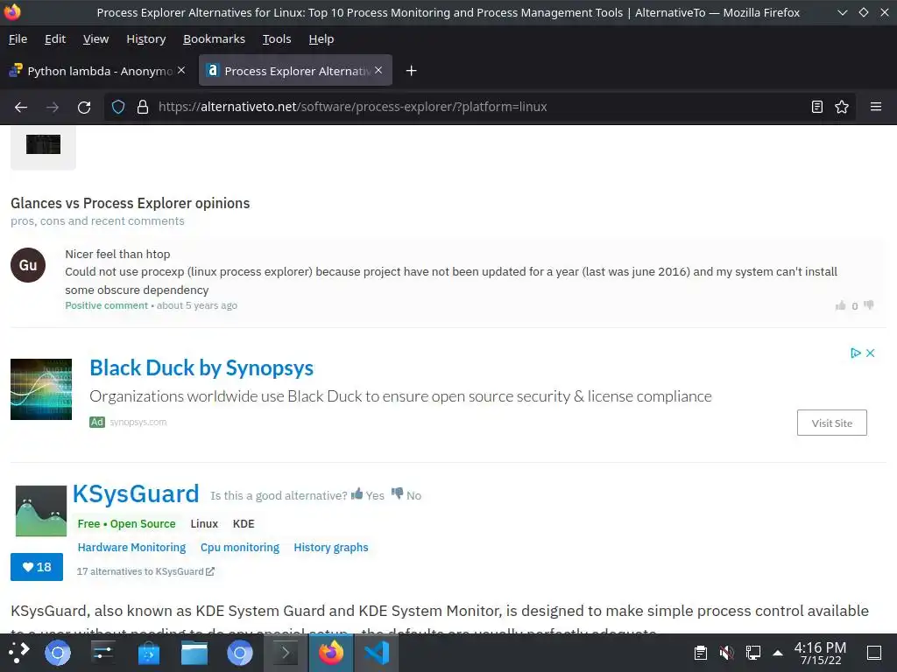Click the muted volume tray icon

click(x=726, y=653)
